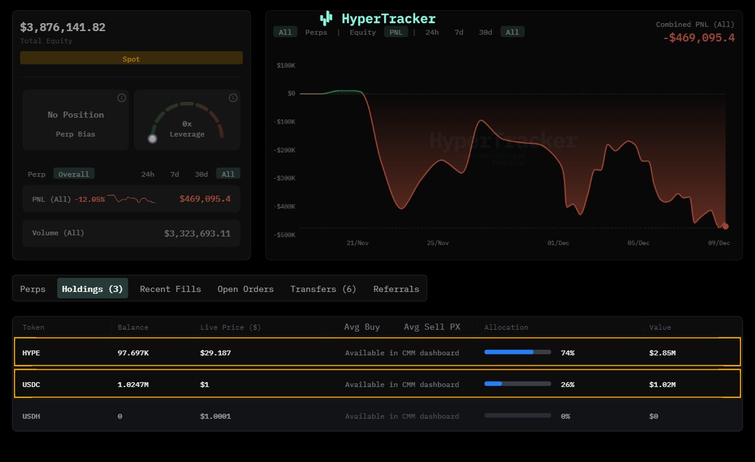Open the Leverage gauge info icon
Image resolution: width=755 pixels, height=462 pixels.
(233, 98)
